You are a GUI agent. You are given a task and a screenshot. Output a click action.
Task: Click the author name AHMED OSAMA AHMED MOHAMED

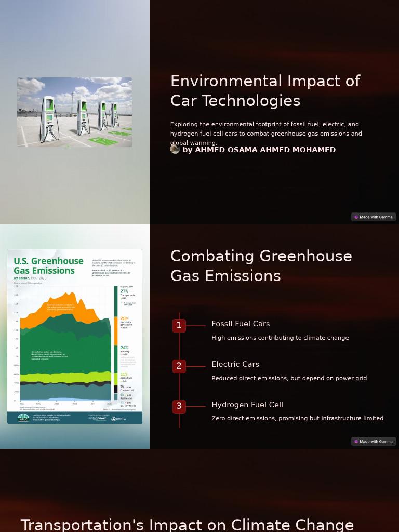point(265,150)
